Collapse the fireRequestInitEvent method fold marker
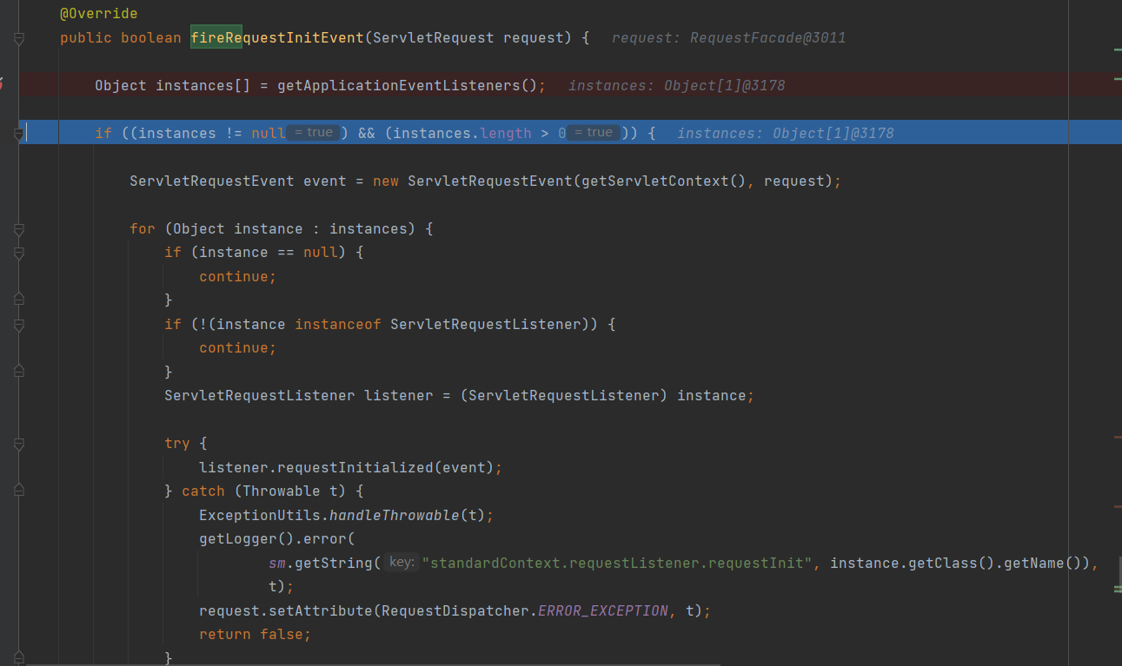This screenshot has width=1122, height=666. [x=19, y=38]
